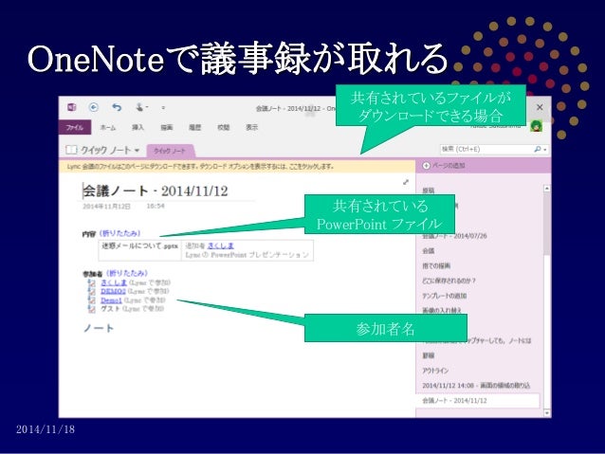Open さくしま link in participants list
Image resolution: width=605 pixels, height=454 pixels.
114,282
